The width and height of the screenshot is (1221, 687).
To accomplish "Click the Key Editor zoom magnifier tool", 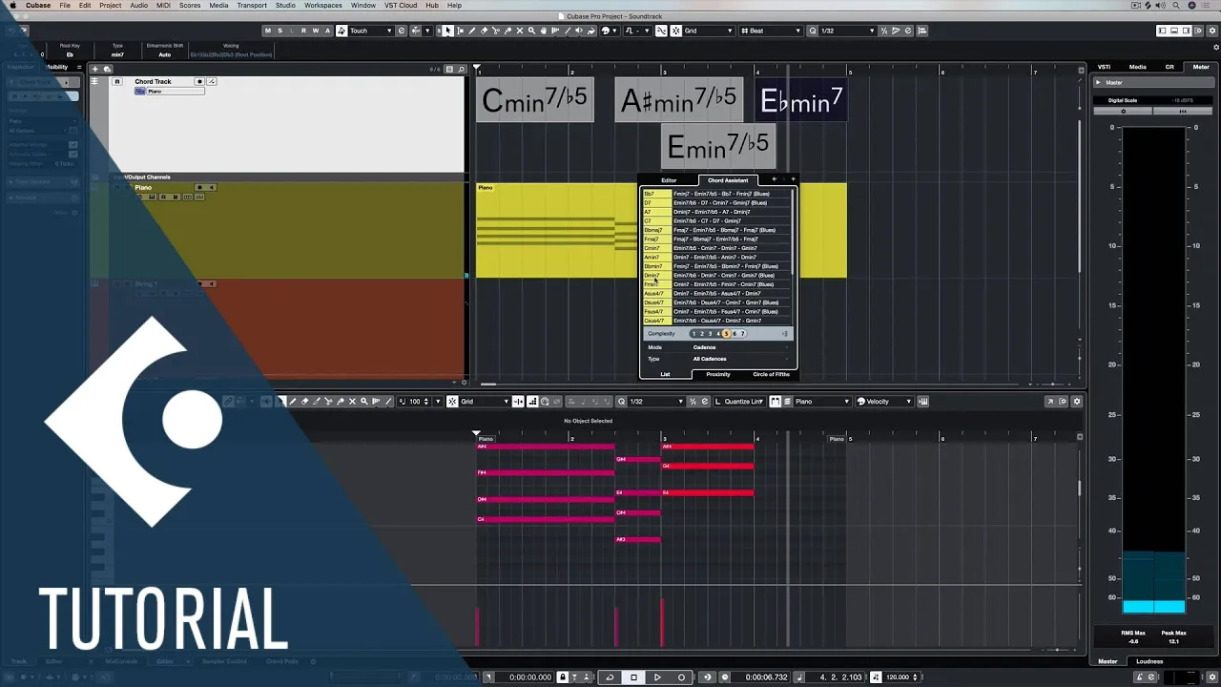I will coord(363,402).
